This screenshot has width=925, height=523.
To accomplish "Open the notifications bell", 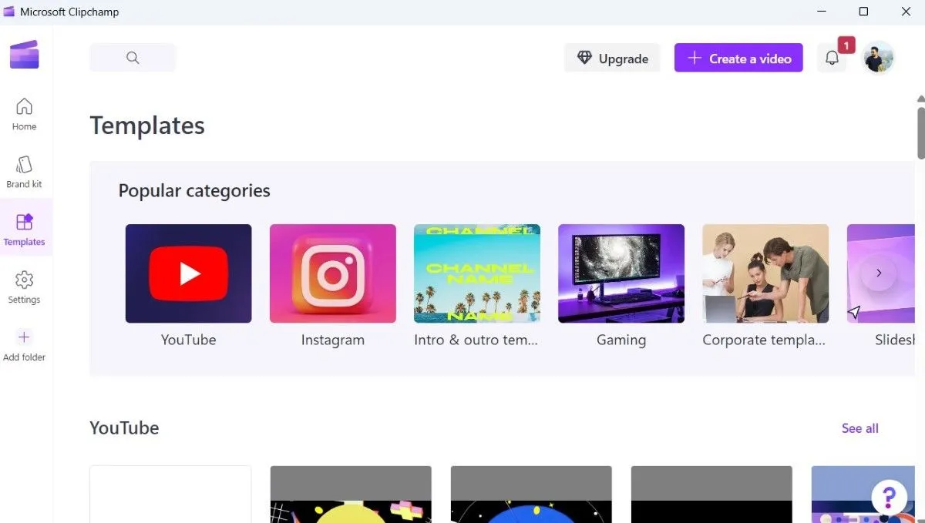I will (x=832, y=58).
